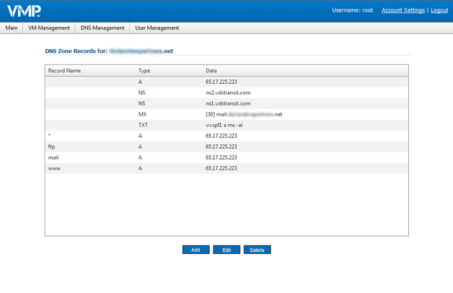This screenshot has height=293, width=453.
Task: Open DNS Management menu
Action: click(102, 28)
